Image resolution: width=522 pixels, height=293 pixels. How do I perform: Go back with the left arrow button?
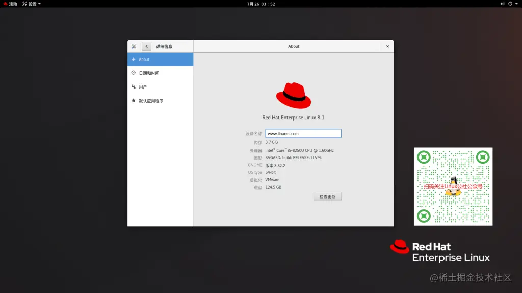click(x=146, y=46)
